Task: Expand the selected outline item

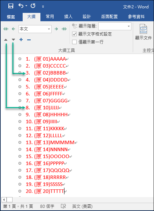Action: pyautogui.click(x=21, y=40)
